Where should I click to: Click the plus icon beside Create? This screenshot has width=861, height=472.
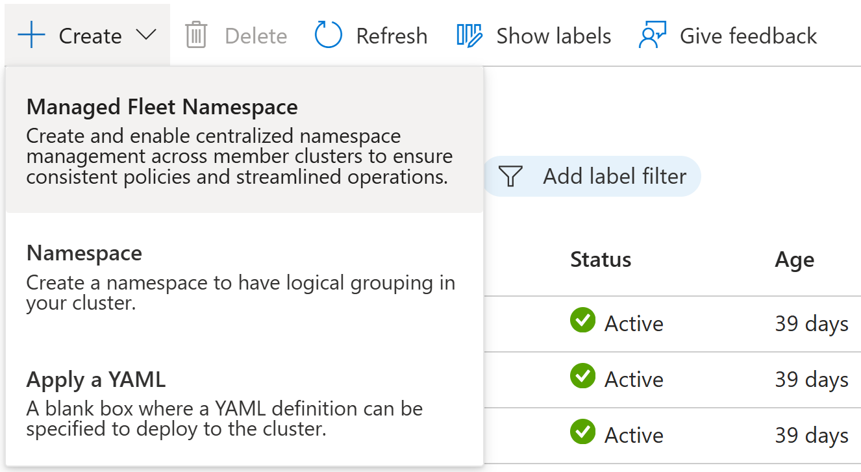click(x=31, y=35)
